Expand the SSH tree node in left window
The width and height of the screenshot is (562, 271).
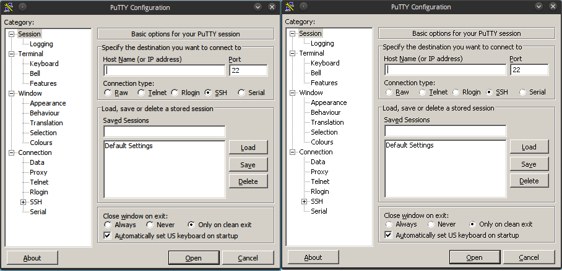[x=24, y=202]
